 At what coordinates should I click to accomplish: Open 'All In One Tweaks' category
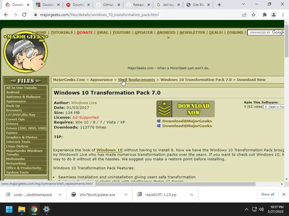pos(21,88)
